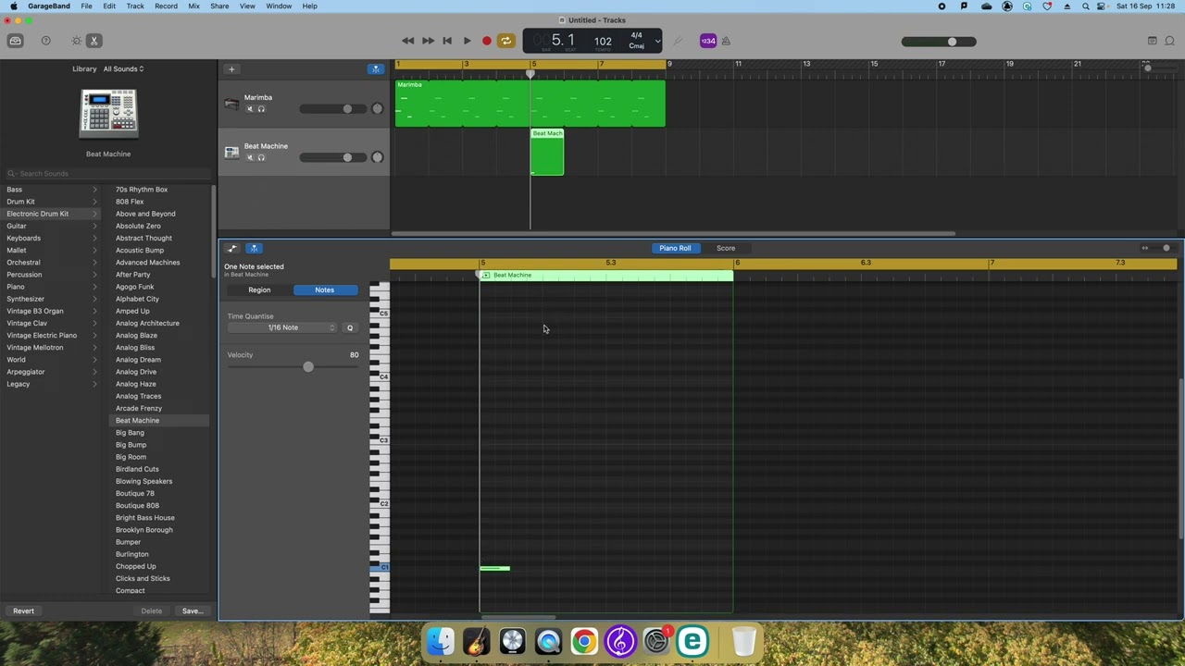This screenshot has width=1185, height=666.
Task: Add a new track with plus button
Action: click(231, 68)
